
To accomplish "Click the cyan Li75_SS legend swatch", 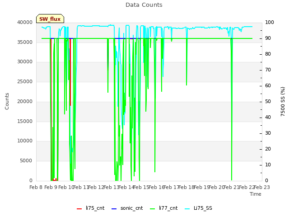I will coord(187,209).
